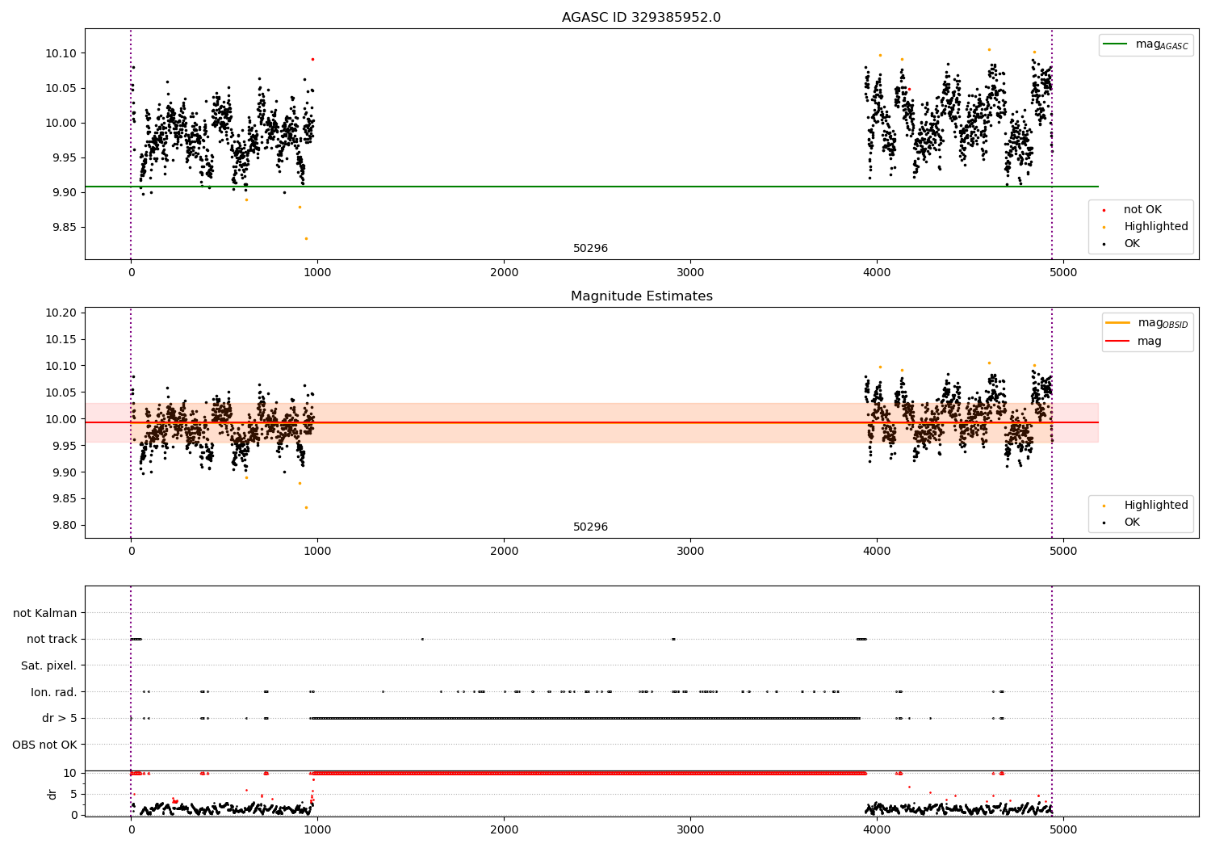
Task: Click the 10.05 tick in the top plot
Action: (x=61, y=89)
